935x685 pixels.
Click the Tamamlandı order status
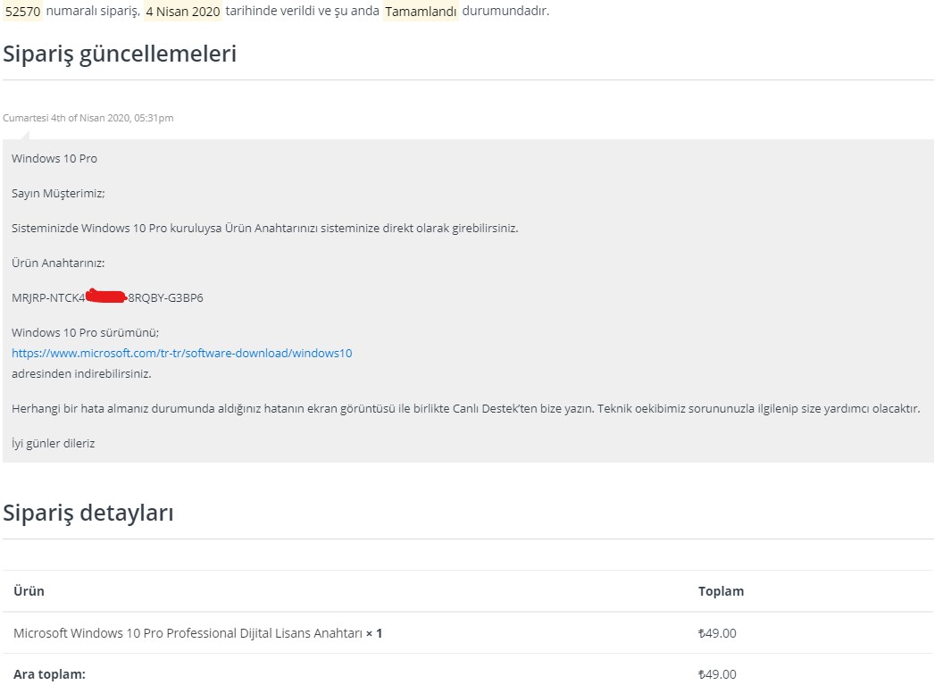coord(421,12)
